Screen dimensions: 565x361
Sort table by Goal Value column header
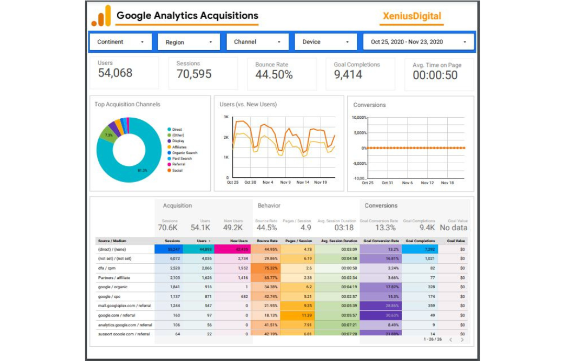(456, 241)
